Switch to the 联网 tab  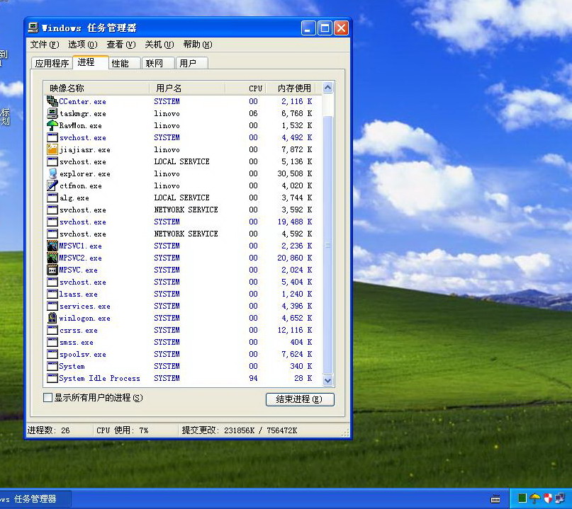(157, 64)
